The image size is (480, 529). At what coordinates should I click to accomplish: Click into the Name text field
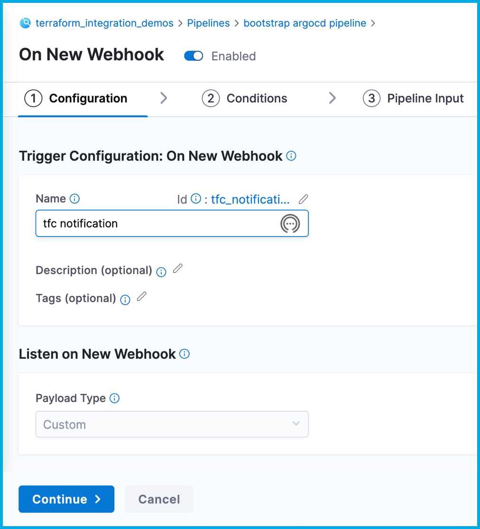[157, 223]
